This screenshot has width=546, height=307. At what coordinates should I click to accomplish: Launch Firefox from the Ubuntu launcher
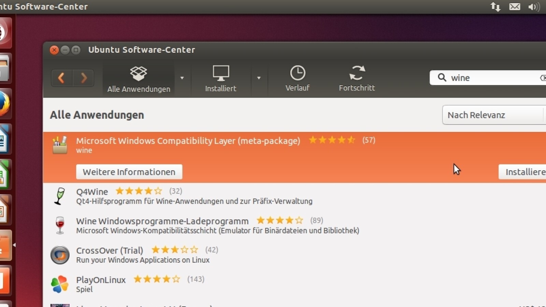(4, 103)
